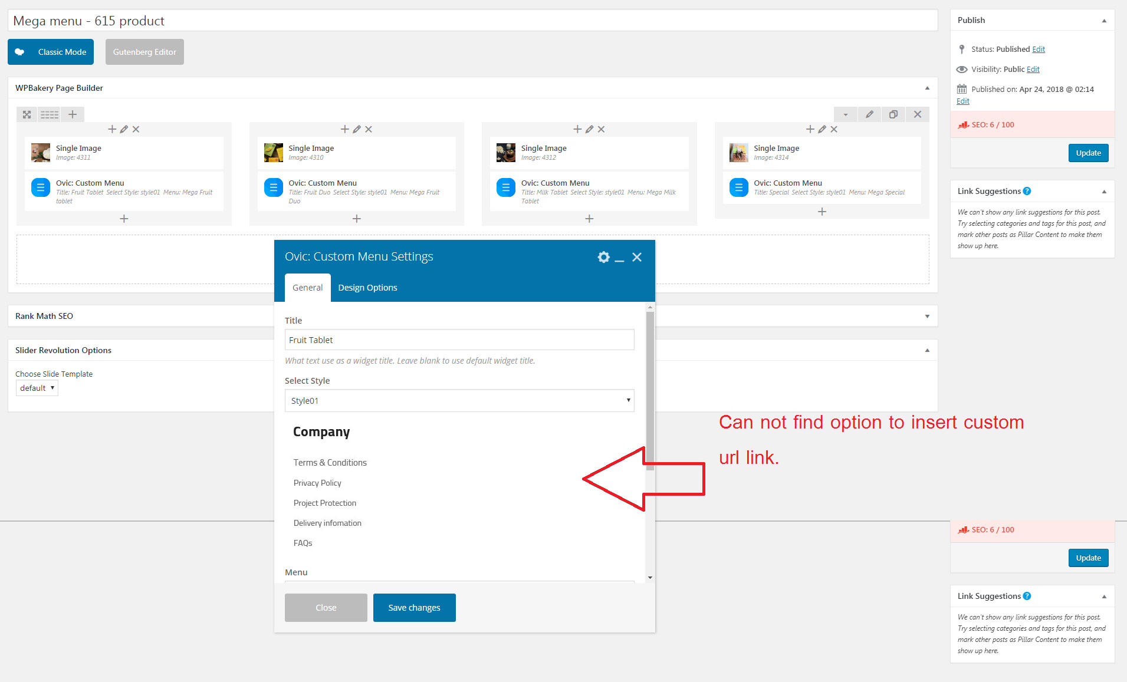
Task: Click the dialog vertical scrollbar thumb
Action: point(650,390)
